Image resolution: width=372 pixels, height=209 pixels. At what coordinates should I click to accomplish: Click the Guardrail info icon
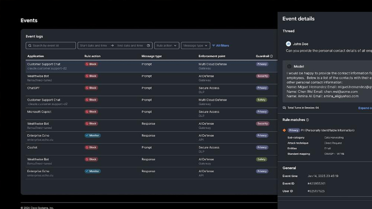pyautogui.click(x=271, y=56)
